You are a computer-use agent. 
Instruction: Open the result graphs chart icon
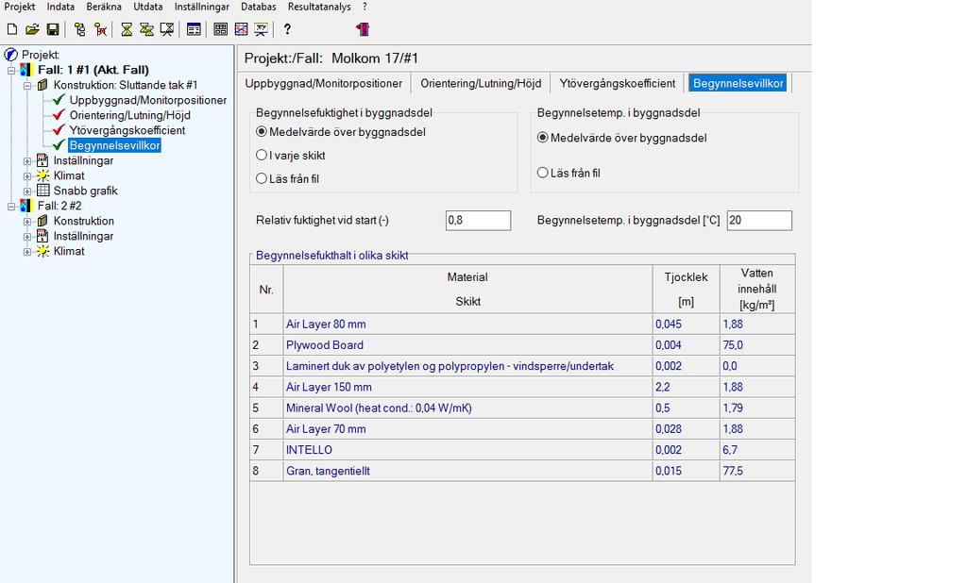241,29
